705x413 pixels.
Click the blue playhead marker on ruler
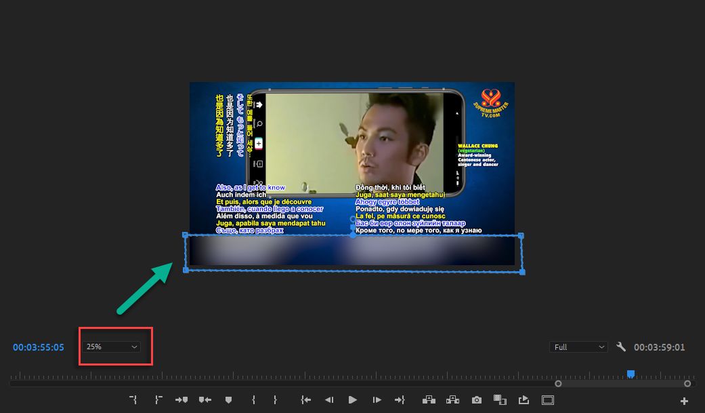coord(631,374)
